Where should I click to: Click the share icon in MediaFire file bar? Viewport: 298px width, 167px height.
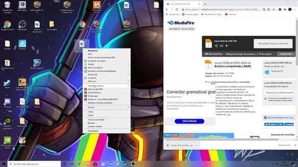click(x=216, y=45)
